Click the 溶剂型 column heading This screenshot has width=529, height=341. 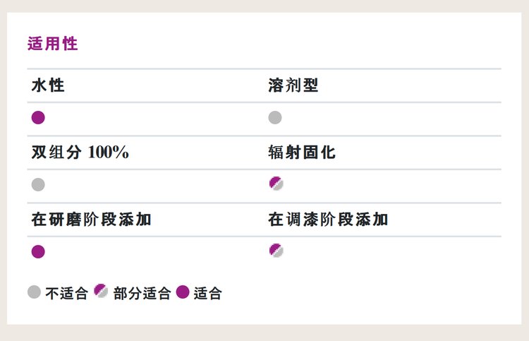click(x=293, y=85)
